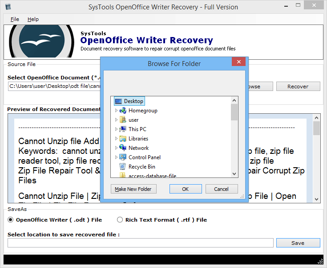Viewport: 327px width, 268px height.
Task: Cancel the Browse For Folder dialog
Action: click(222, 189)
